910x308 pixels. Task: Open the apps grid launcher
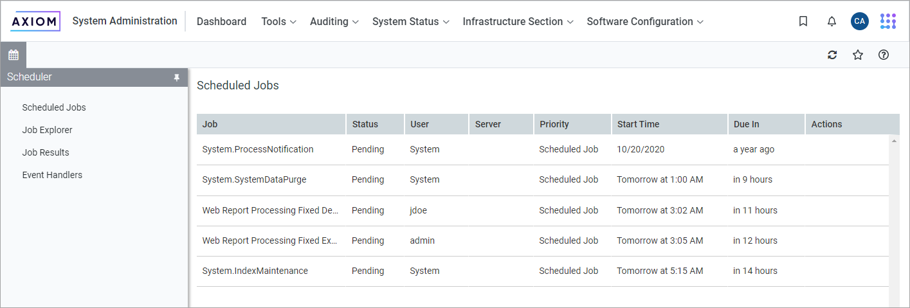[887, 21]
